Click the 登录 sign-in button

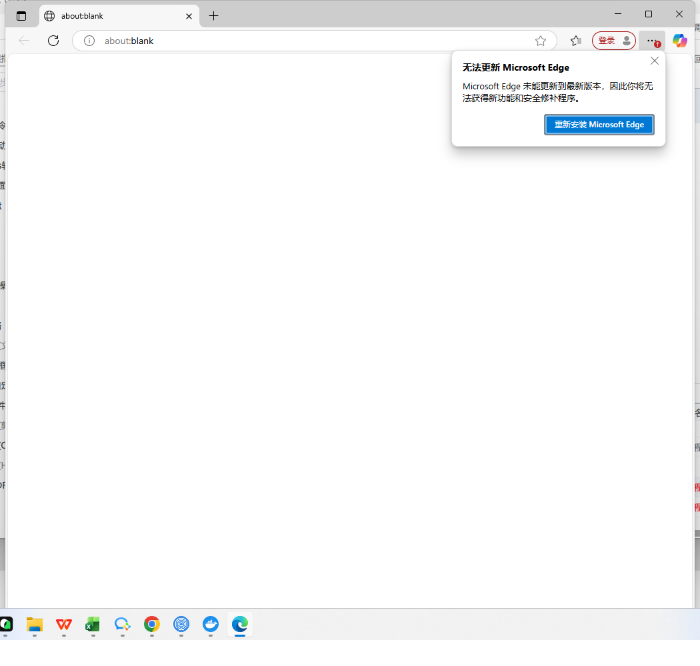613,41
